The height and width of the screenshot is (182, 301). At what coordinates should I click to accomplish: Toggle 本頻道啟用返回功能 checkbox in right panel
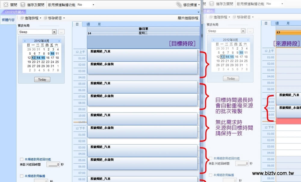pos(210,158)
